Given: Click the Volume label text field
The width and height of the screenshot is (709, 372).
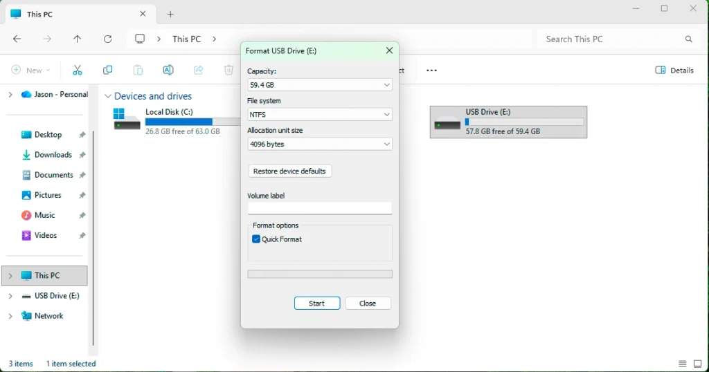Looking at the screenshot, I should (x=320, y=208).
